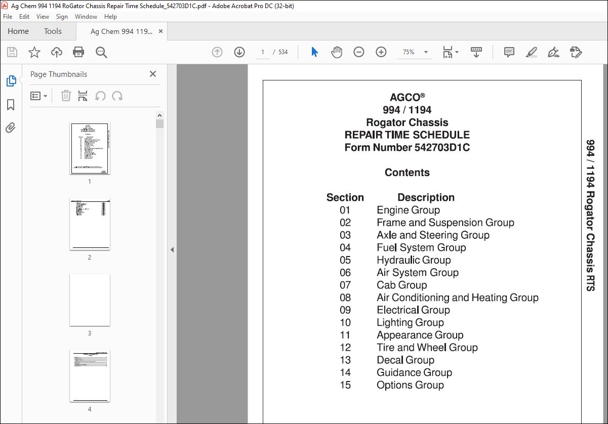The width and height of the screenshot is (608, 424).
Task: Go to the next page
Action: click(239, 52)
